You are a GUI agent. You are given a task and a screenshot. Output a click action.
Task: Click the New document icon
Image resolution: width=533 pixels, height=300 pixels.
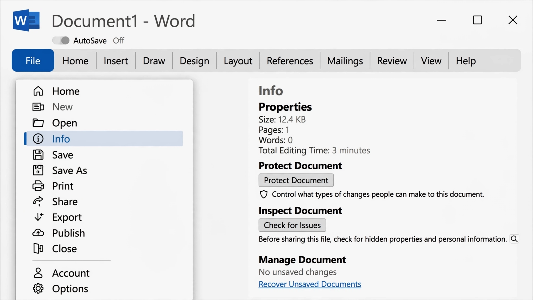[38, 107]
